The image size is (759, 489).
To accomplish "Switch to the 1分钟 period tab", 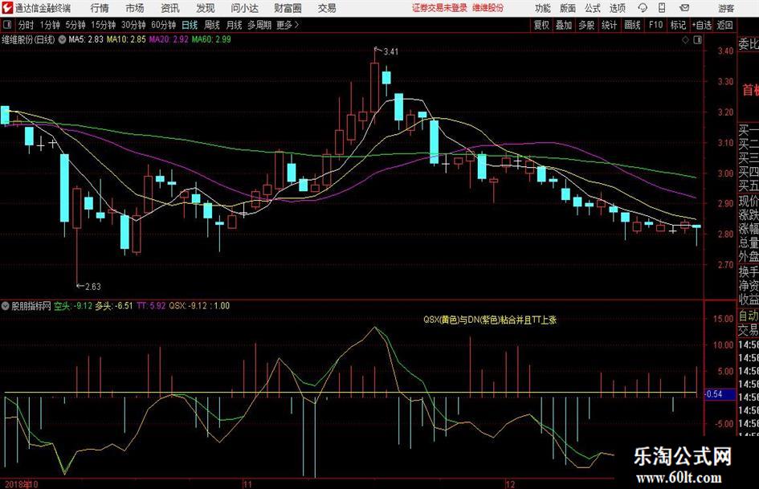I will 50,25.
